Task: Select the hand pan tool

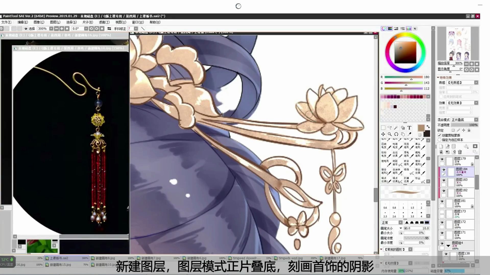Action: [x=403, y=134]
